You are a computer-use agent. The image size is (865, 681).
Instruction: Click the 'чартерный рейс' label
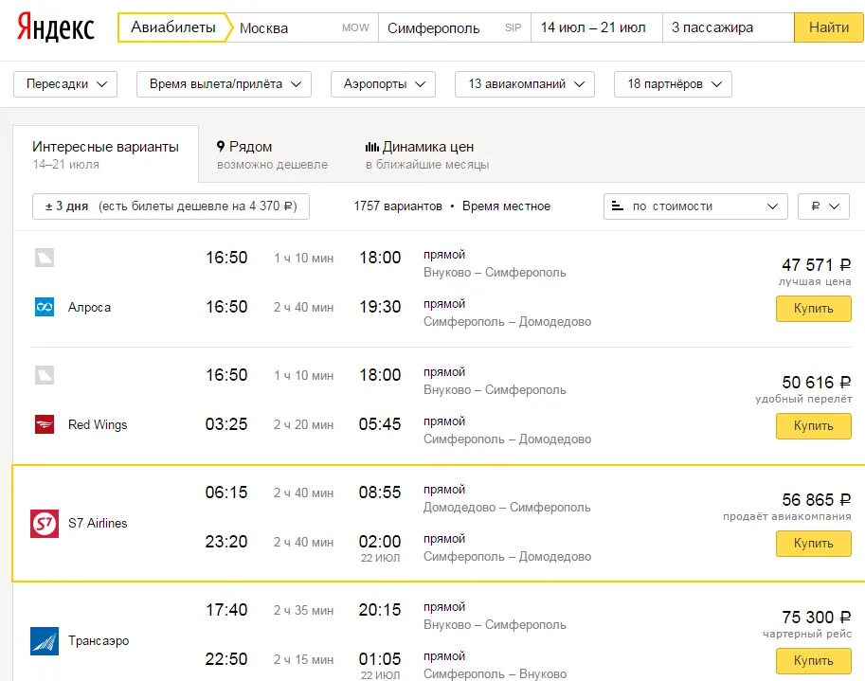click(807, 635)
